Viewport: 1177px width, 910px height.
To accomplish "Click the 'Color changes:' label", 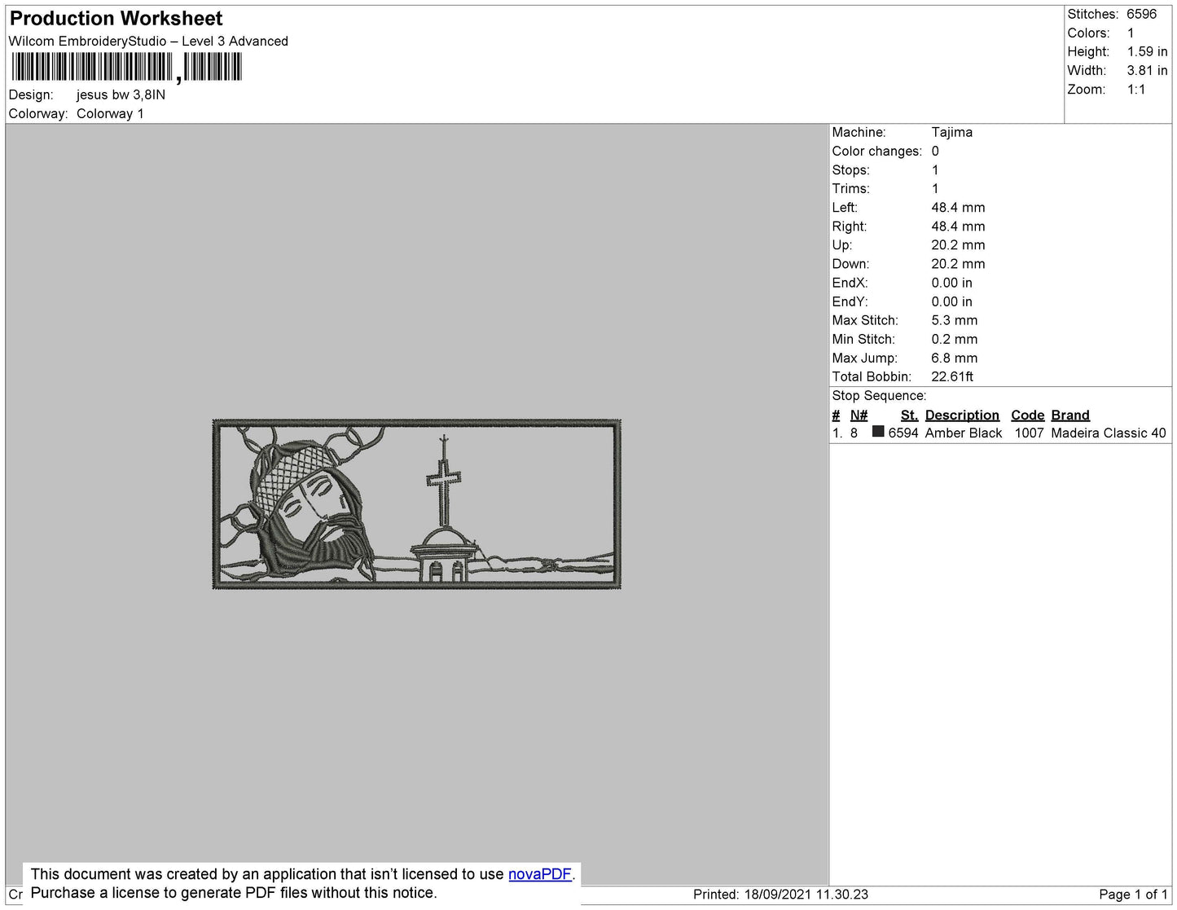I will pos(877,152).
